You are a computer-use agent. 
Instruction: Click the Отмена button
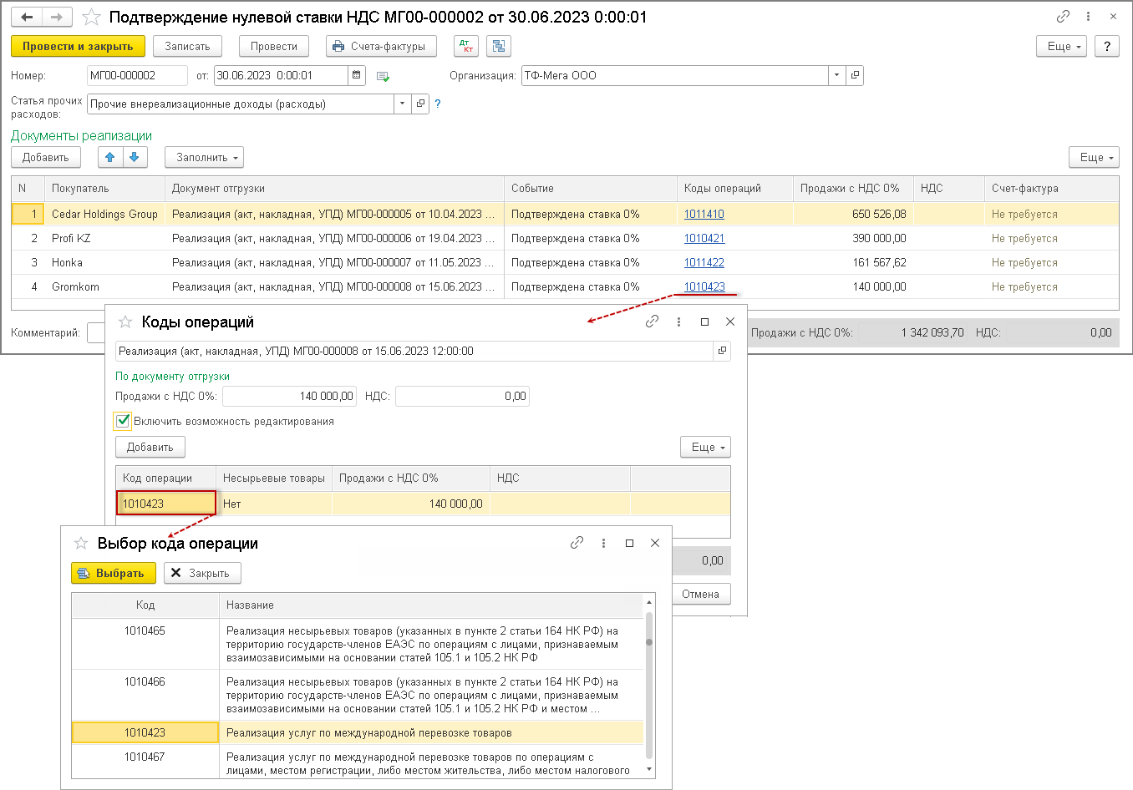click(700, 594)
